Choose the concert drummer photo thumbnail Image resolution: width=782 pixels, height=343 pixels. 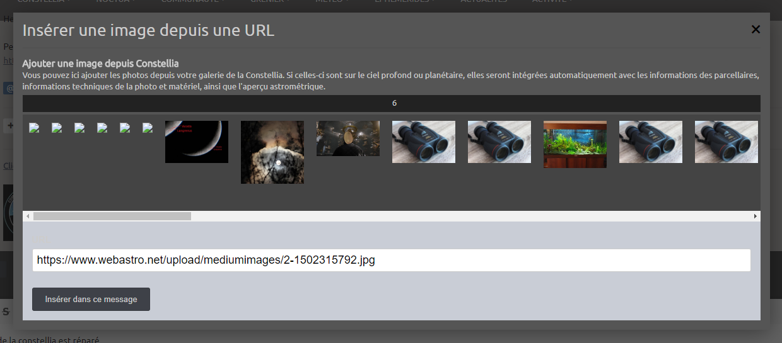point(348,138)
